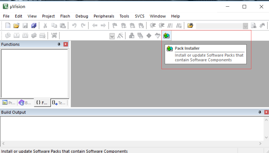Click the Incremental Find binoculars icon

(262, 26)
